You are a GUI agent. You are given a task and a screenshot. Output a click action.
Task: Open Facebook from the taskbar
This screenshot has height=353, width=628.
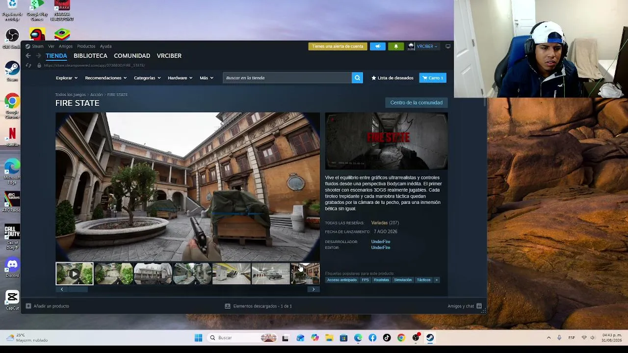[x=372, y=338]
